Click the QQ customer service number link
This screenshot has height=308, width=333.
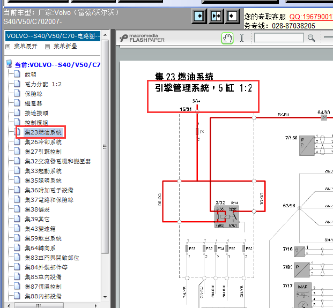tap(311, 17)
